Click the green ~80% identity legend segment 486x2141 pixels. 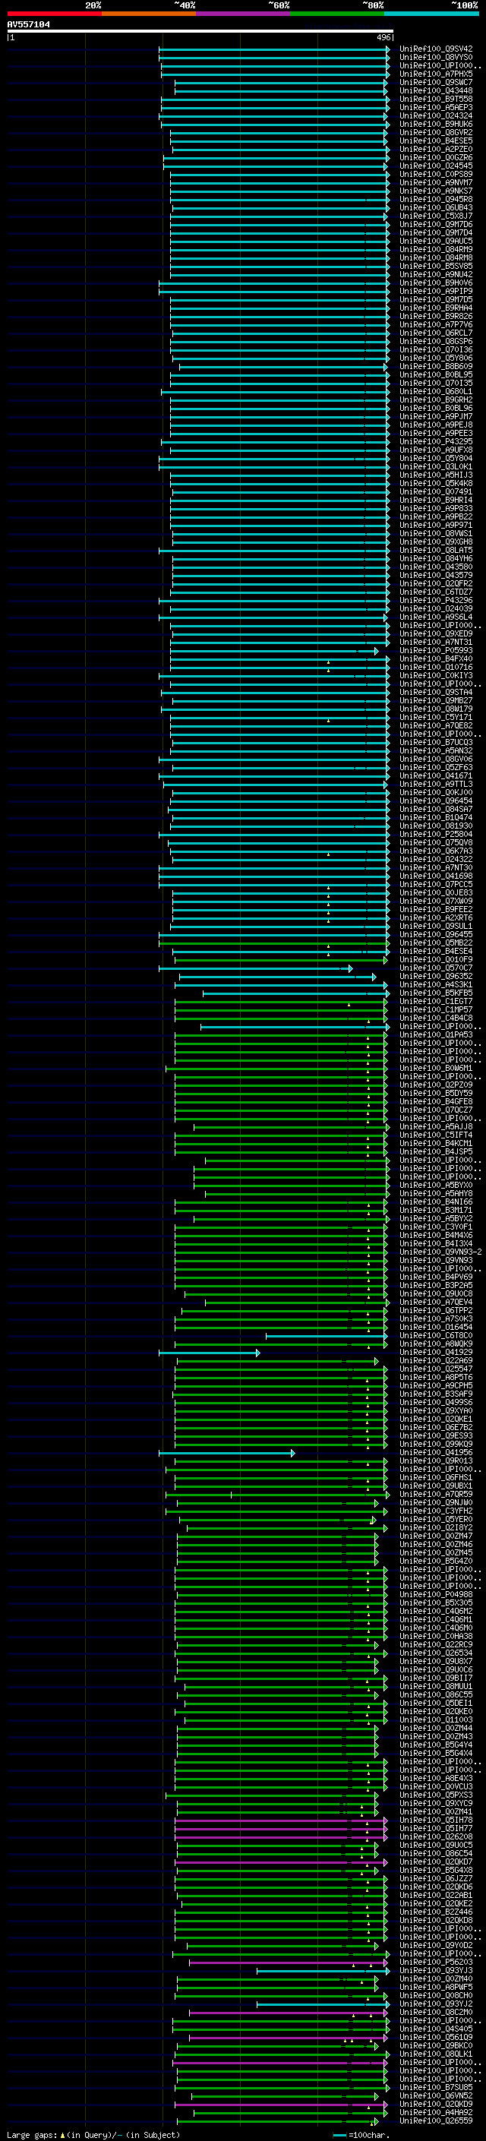tap(337, 14)
